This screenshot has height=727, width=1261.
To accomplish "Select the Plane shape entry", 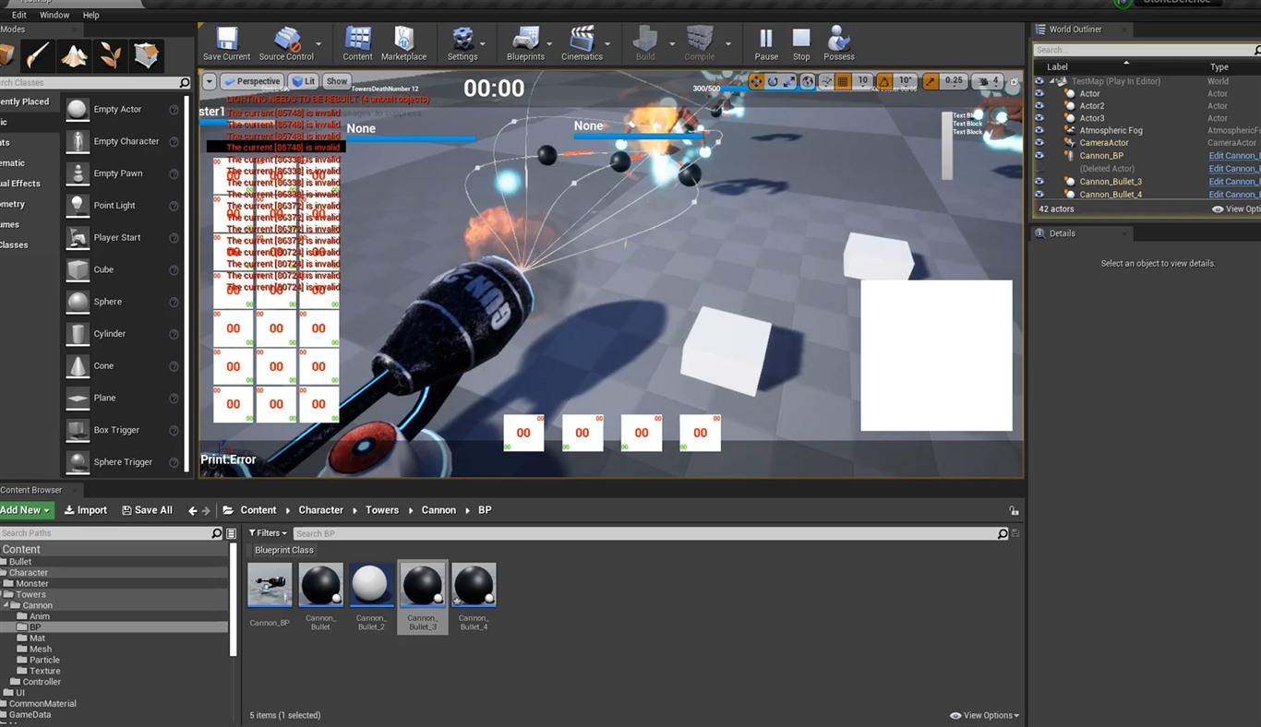I will click(124, 398).
